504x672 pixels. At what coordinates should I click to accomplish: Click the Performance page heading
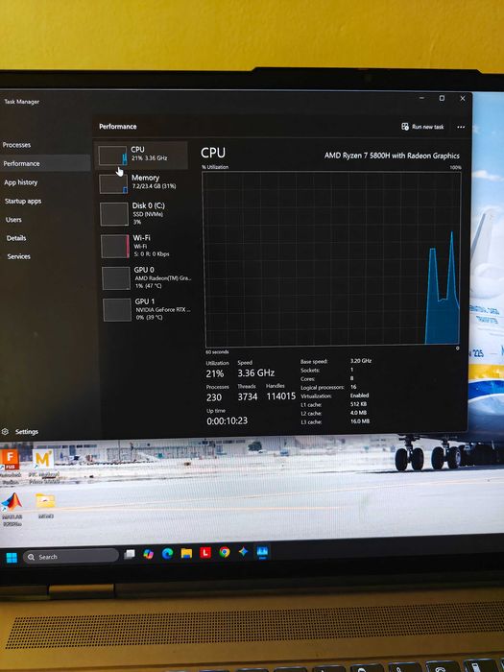[x=118, y=127]
